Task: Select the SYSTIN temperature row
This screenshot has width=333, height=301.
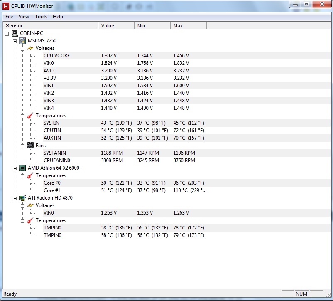Action: point(187,123)
